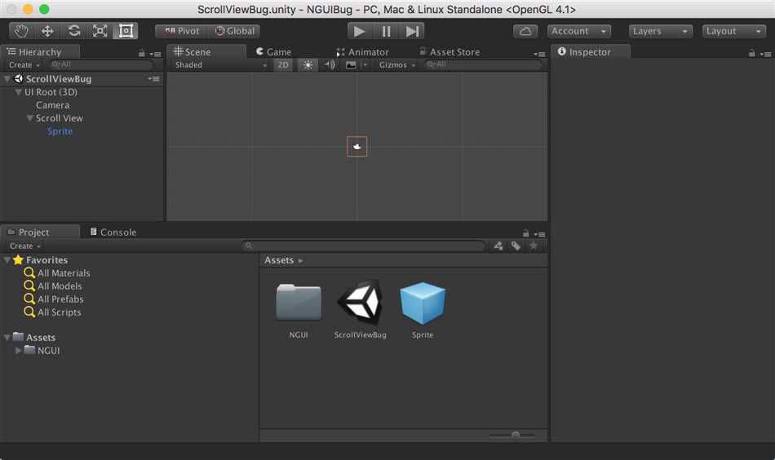Image resolution: width=775 pixels, height=460 pixels.
Task: Select Sprite in the hierarchy
Action: tap(60, 131)
